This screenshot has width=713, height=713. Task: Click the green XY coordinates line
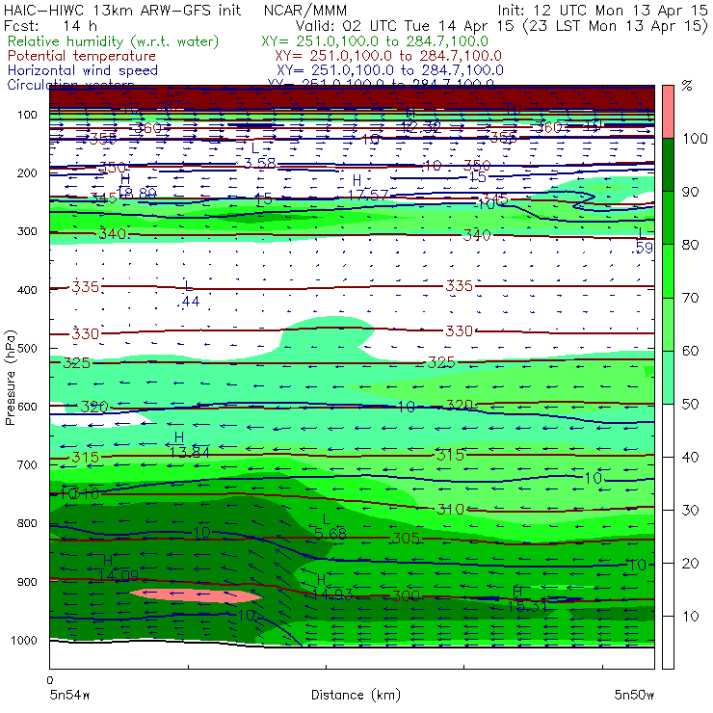coord(375,41)
